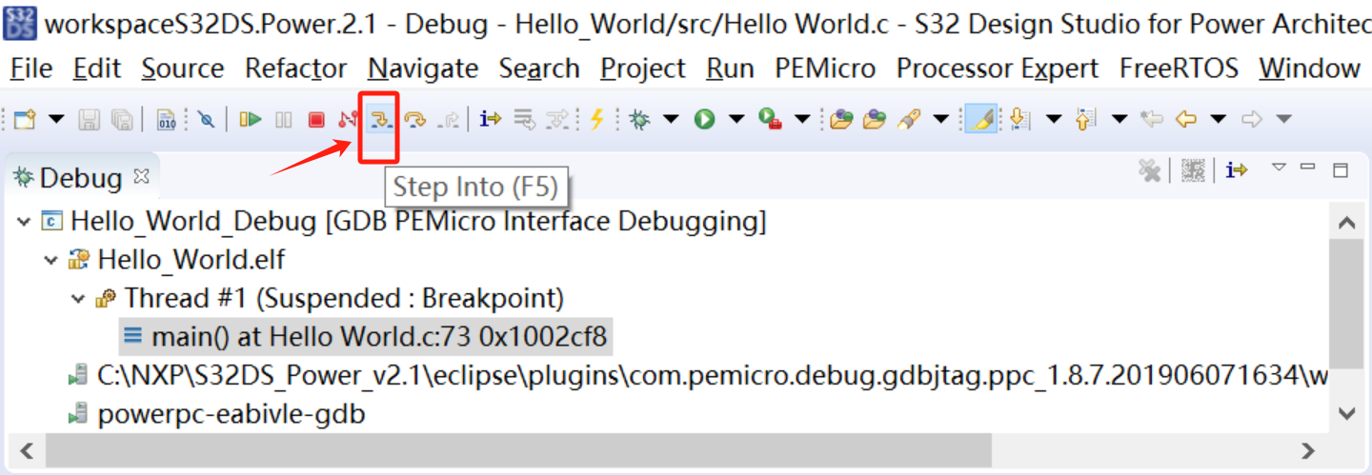The image size is (1372, 475).
Task: Click the Save All icon
Action: click(x=122, y=119)
